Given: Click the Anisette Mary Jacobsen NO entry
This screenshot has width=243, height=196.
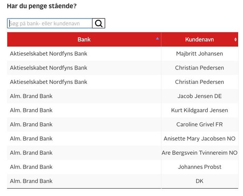Looking at the screenshot, I should (x=200, y=138).
